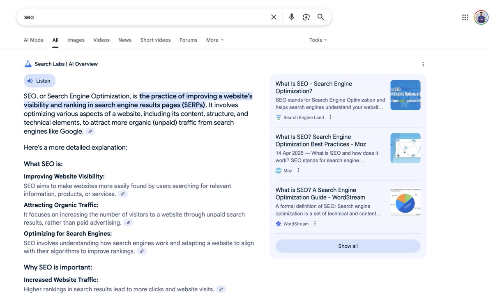Image resolution: width=493 pixels, height=295 pixels.
Task: Click your Google profile avatar
Action: [x=481, y=17]
